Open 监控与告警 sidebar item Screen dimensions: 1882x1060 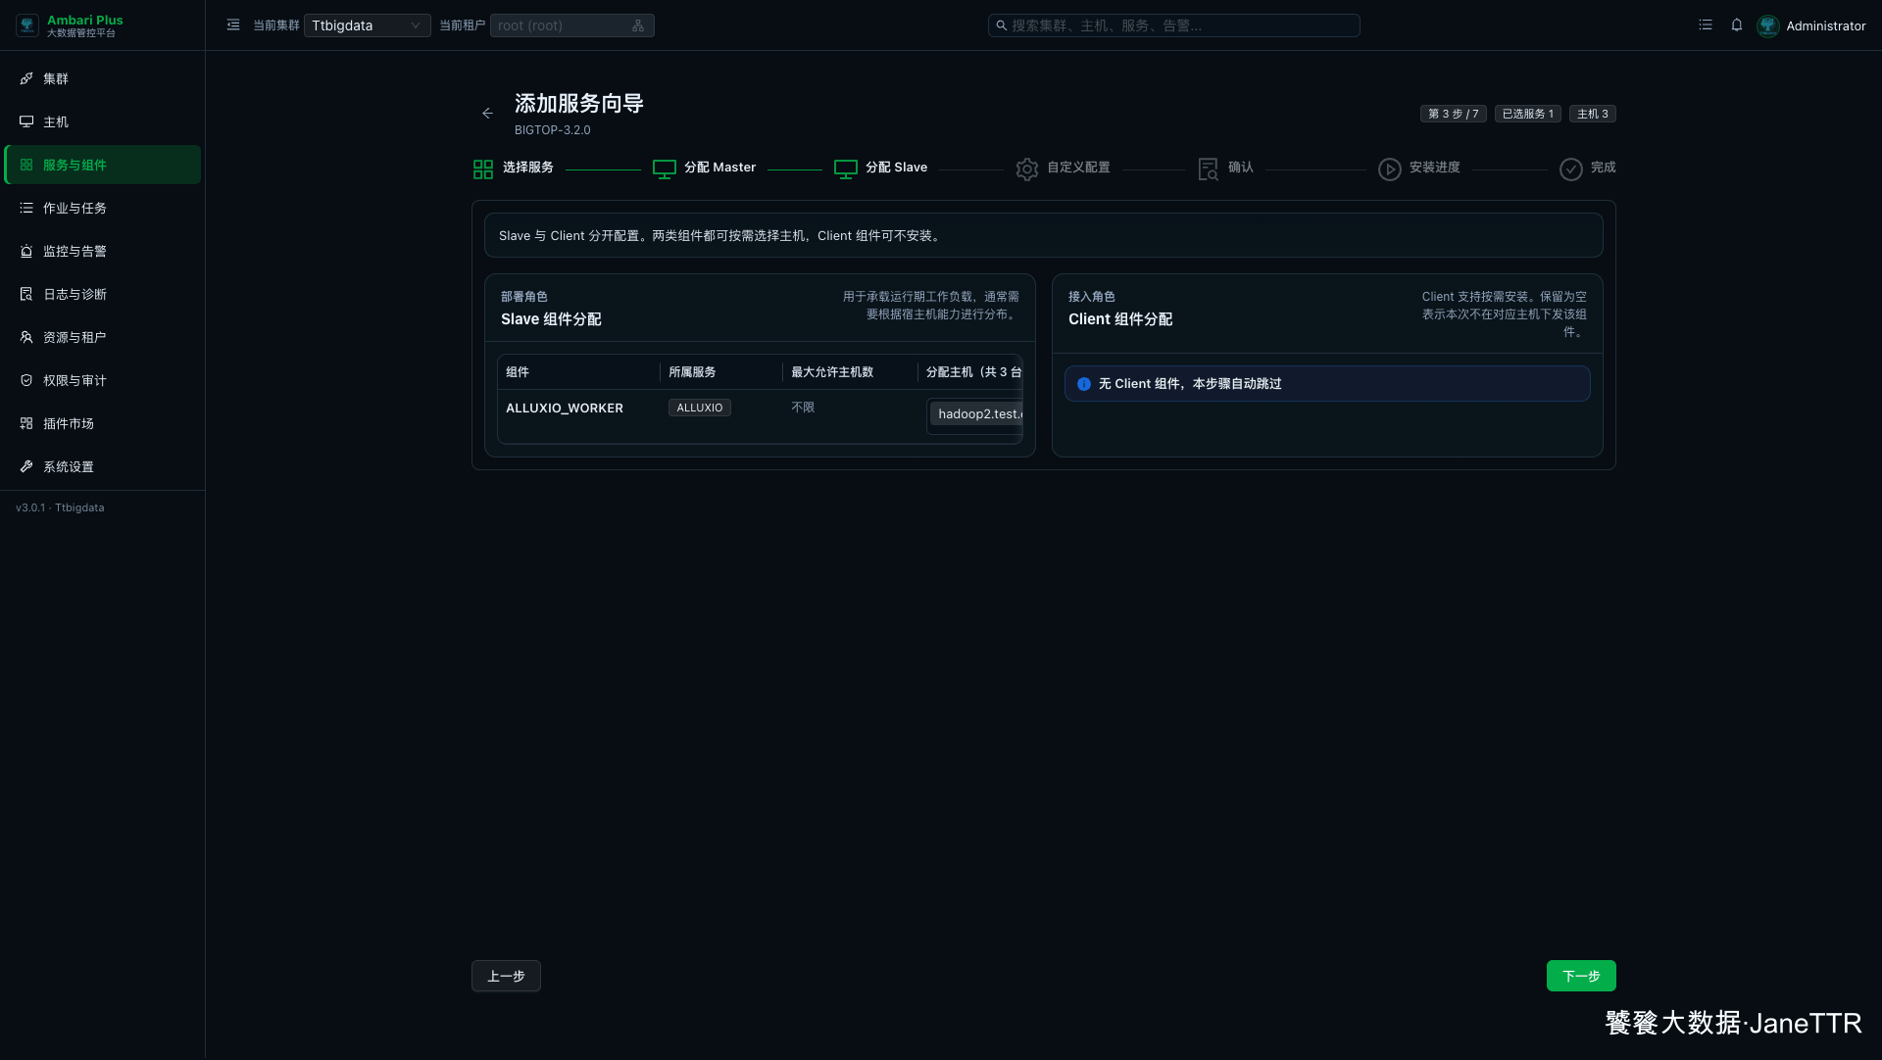(103, 251)
